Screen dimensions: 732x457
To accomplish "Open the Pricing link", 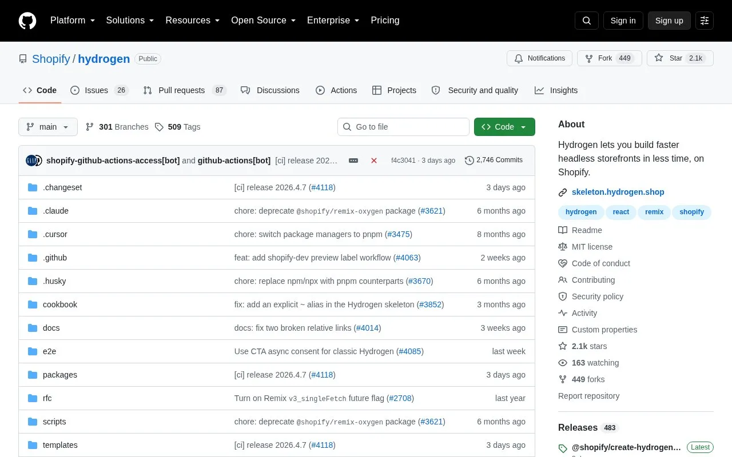I will (x=385, y=21).
